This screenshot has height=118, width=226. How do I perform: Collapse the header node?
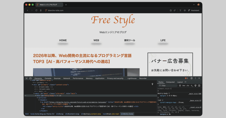tap(39, 100)
